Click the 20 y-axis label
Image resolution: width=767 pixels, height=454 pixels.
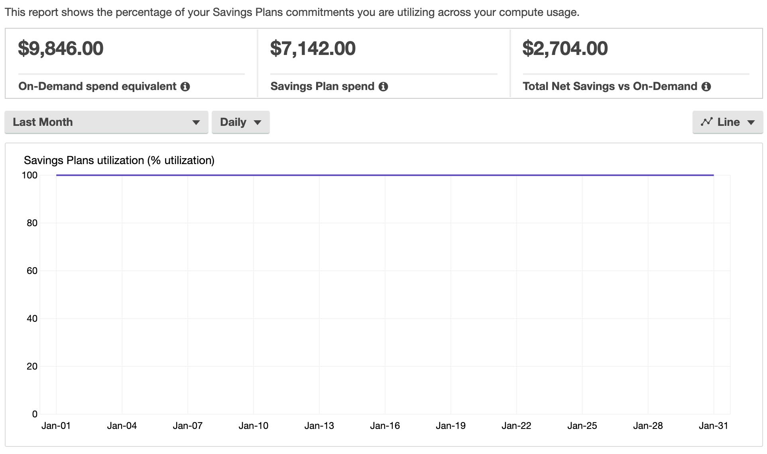pyautogui.click(x=32, y=366)
